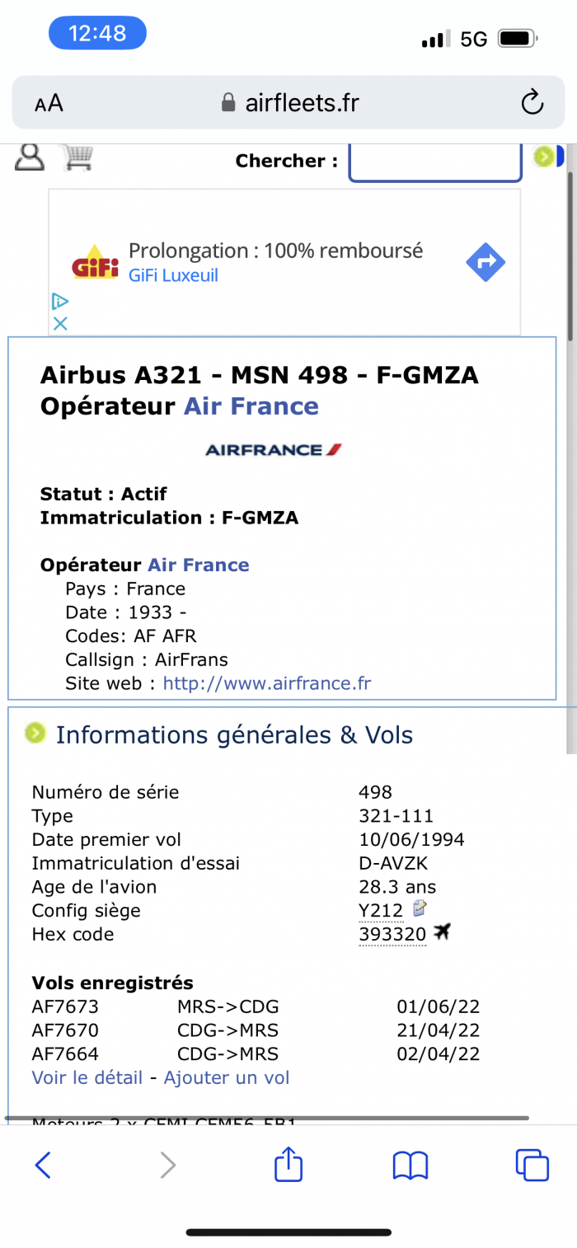Image resolution: width=577 pixels, height=1248 pixels.
Task: Open the Safari tabs overview icon
Action: point(532,1165)
